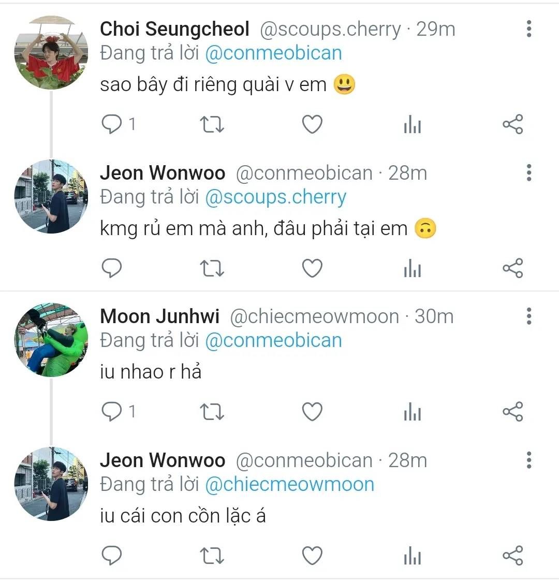Retweet Jeon Wonwoo's reply to @scoups.cherry

click(212, 268)
